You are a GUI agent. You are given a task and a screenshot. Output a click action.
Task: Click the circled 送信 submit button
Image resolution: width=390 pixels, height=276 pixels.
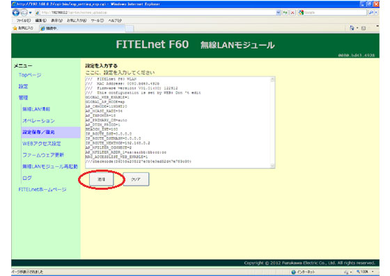point(101,179)
